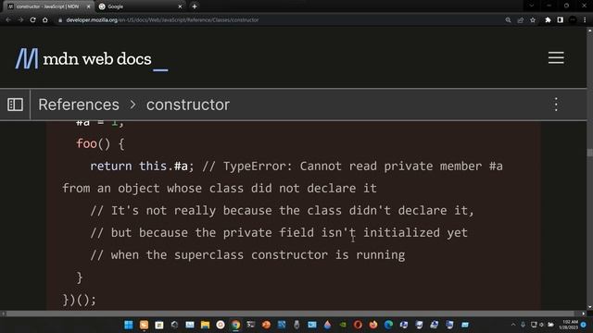
Task: Close the Google tab
Action: (x=180, y=6)
